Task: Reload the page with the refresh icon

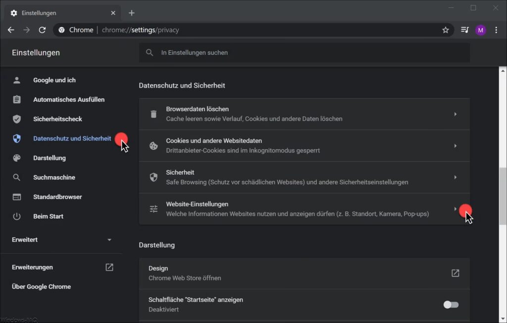Action: tap(42, 30)
